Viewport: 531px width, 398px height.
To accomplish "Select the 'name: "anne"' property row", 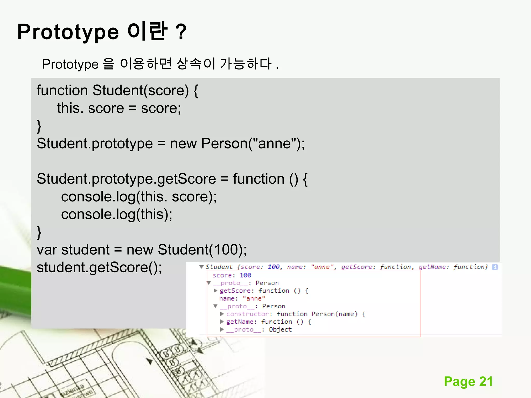I will pos(242,298).
